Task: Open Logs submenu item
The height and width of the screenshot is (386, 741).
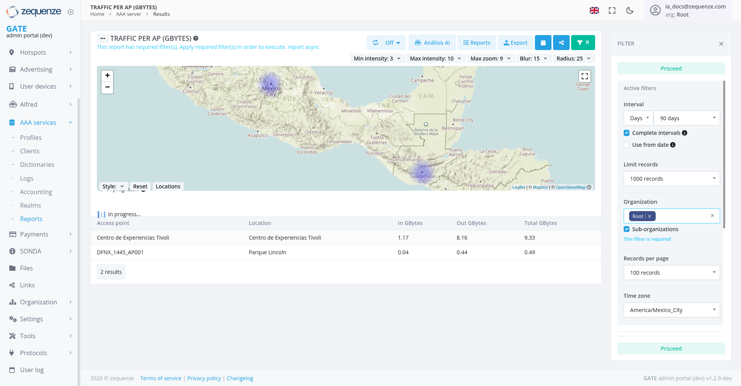Action: pyautogui.click(x=27, y=178)
